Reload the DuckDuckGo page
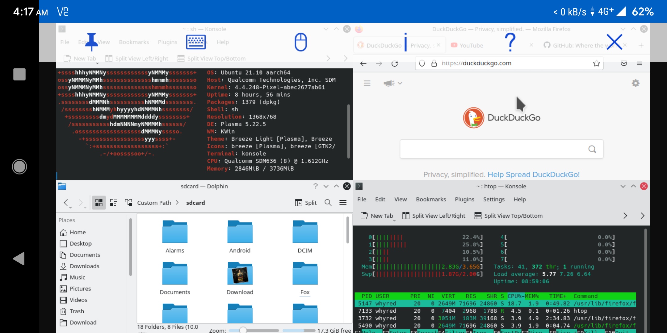This screenshot has width=667, height=333. click(x=395, y=63)
